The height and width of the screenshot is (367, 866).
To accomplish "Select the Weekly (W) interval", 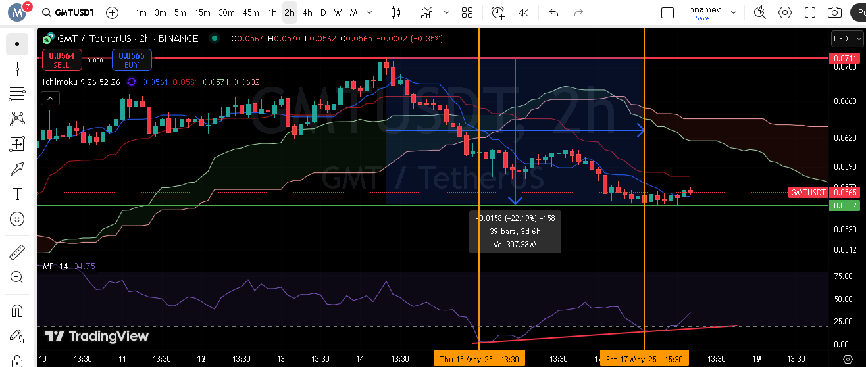I will point(338,12).
